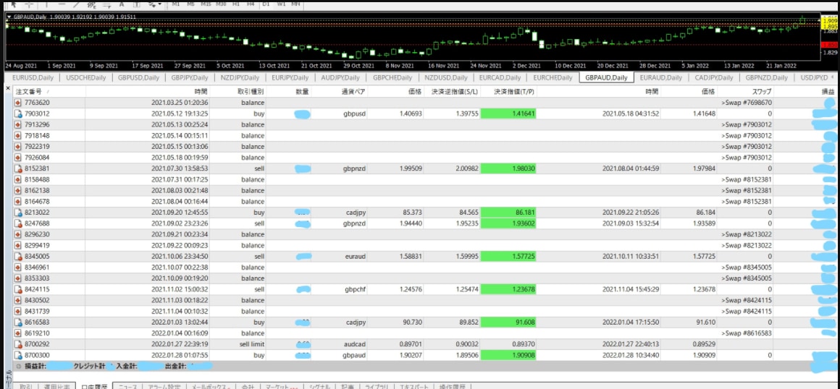The height and width of the screenshot is (389, 840).
Task: Switch to the AUDJPY,Daily chart tab
Action: 340,77
